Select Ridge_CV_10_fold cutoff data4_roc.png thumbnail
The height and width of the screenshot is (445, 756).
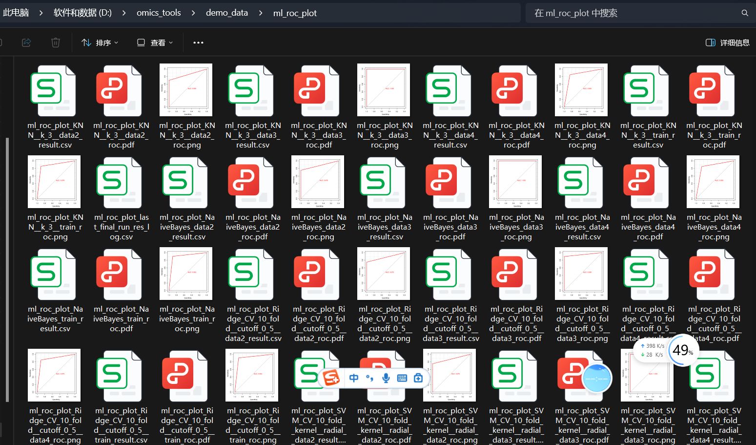coord(54,375)
